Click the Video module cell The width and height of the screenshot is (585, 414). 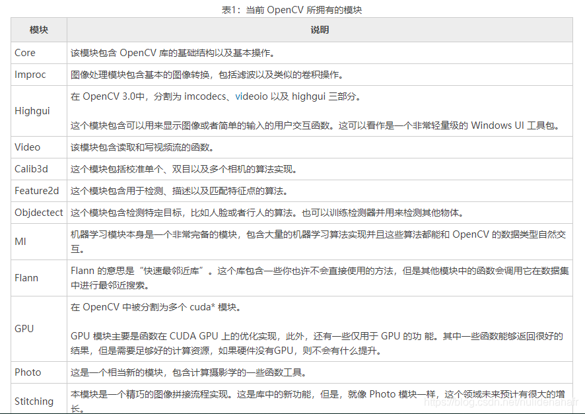(x=39, y=147)
